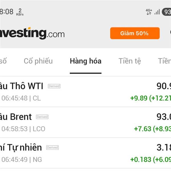171x171 pixels.
Task: Tap the KB/s network speed indicator
Action: pyautogui.click(x=20, y=12)
